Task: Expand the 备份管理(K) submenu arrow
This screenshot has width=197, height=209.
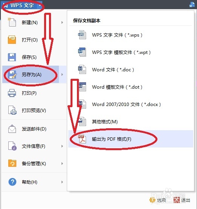Action: (x=62, y=164)
